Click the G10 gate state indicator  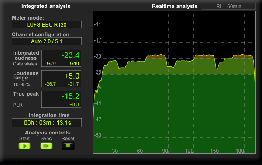click(74, 63)
